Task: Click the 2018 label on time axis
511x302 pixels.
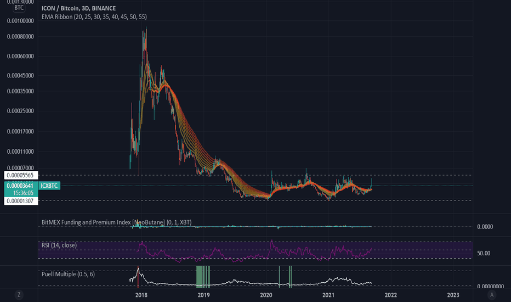Action: (141, 295)
